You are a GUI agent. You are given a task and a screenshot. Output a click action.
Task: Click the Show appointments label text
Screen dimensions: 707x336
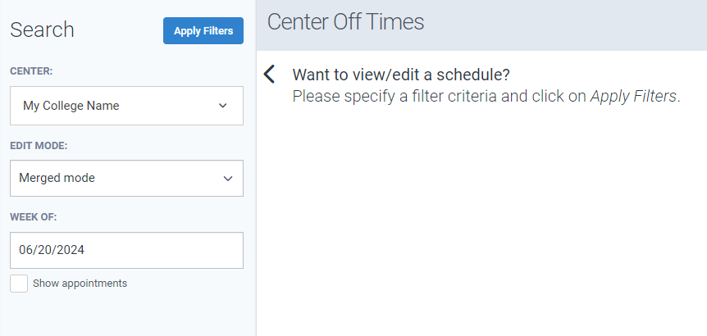pos(80,284)
